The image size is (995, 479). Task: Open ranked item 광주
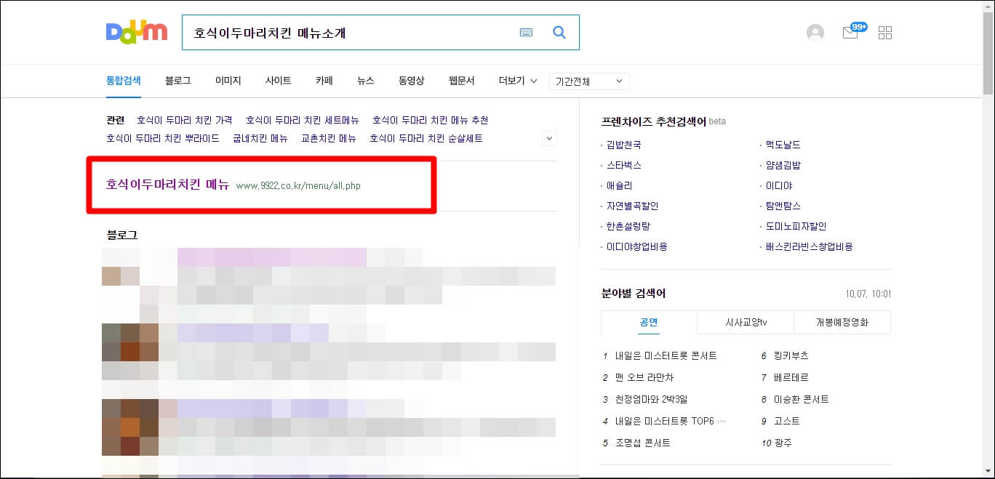pos(783,443)
